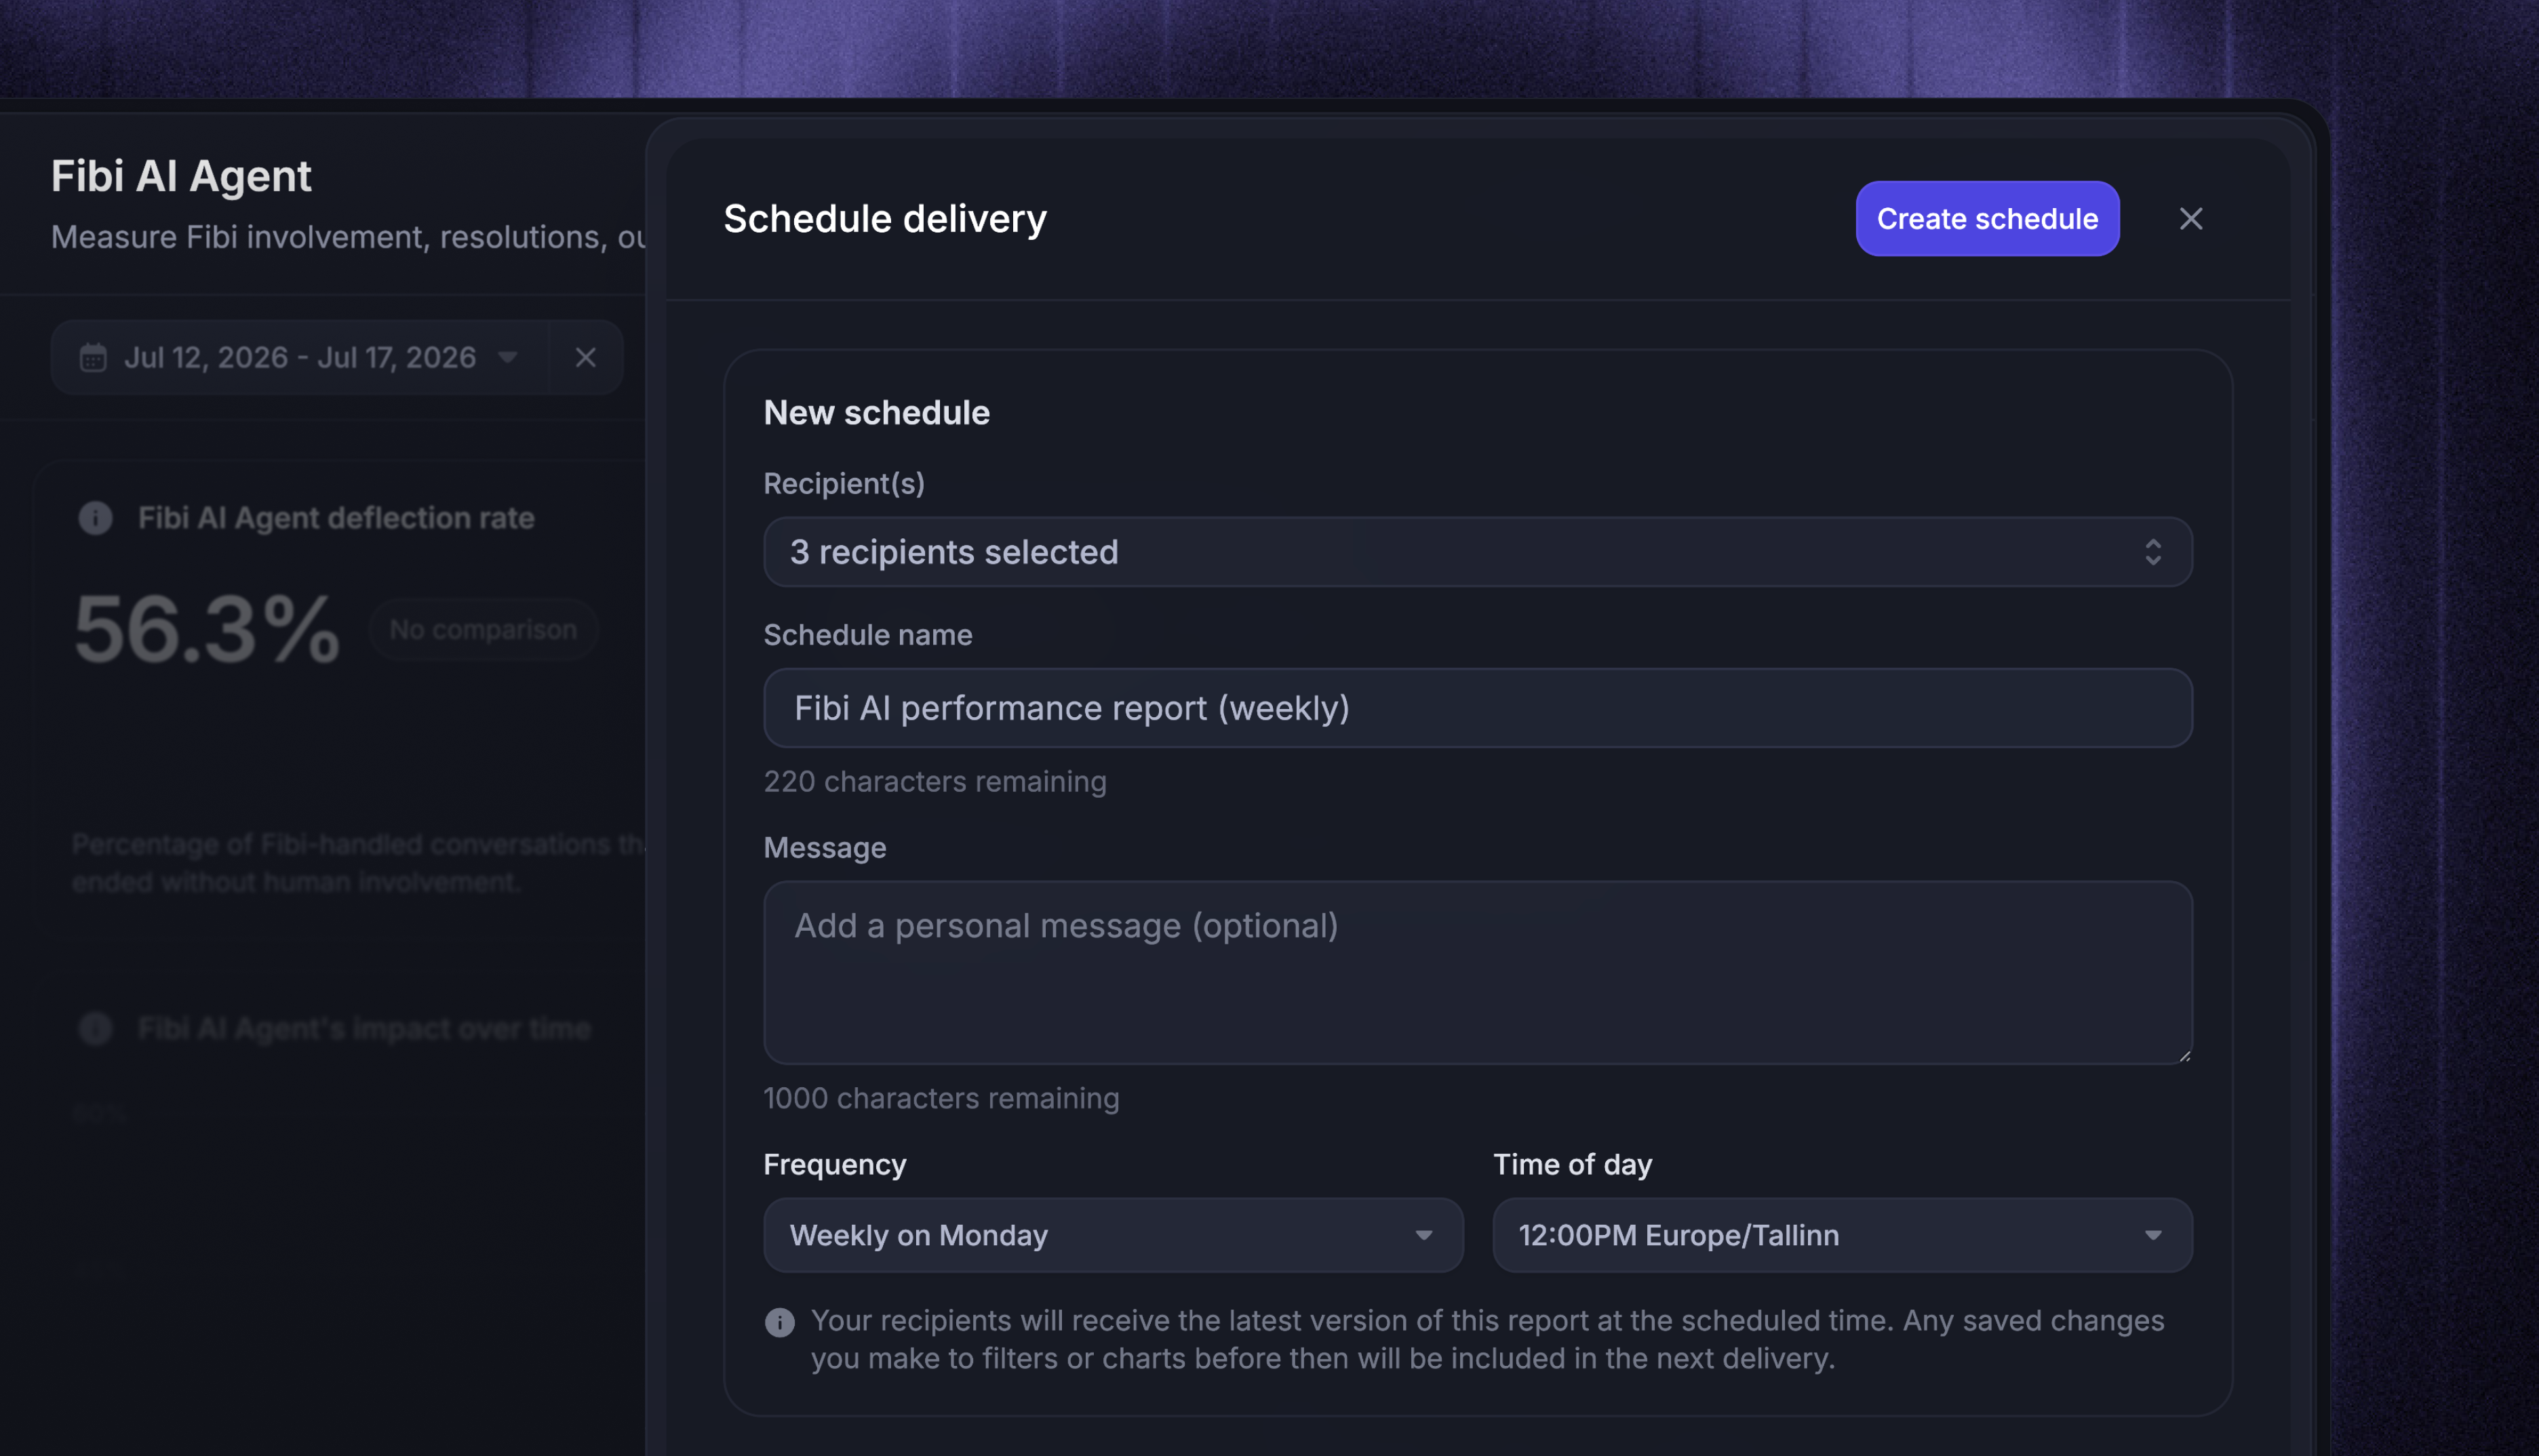Close the Schedule delivery panel
This screenshot has width=2539, height=1456.
[2190, 219]
